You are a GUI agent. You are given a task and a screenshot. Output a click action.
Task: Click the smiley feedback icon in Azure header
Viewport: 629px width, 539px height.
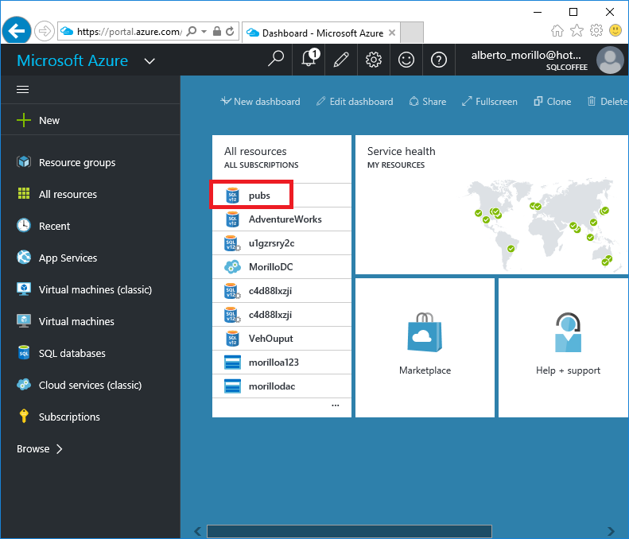[406, 60]
